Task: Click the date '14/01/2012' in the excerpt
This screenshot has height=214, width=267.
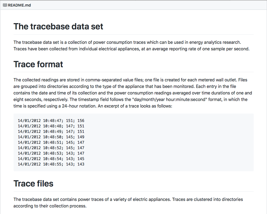Action: pos(29,121)
